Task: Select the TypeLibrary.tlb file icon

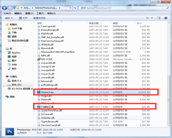Action: point(39,121)
